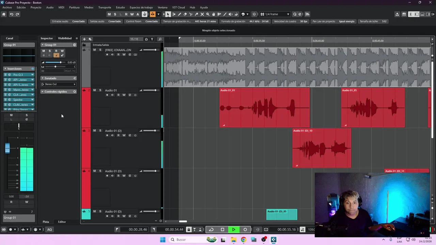Click the Add Track plus icon
Screen dimensions: 436x245
84,39
